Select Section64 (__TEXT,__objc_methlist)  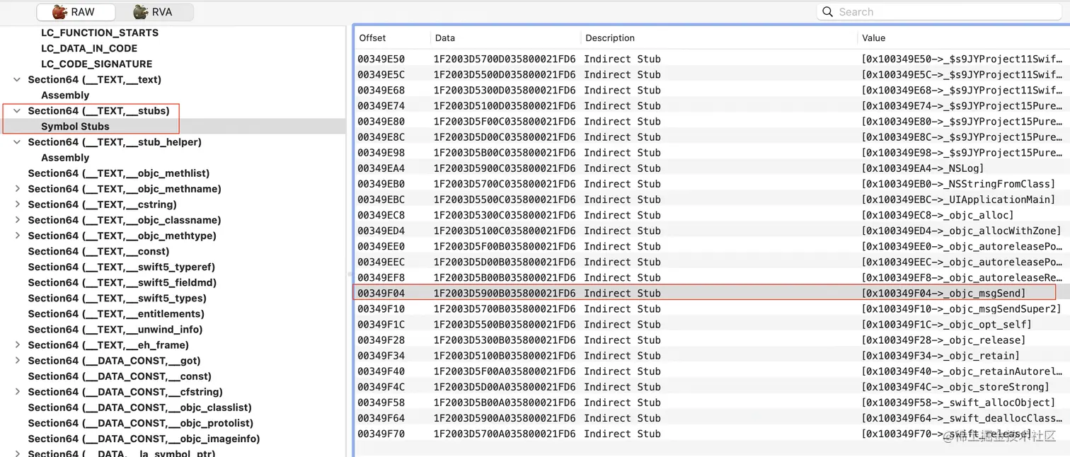click(x=119, y=173)
